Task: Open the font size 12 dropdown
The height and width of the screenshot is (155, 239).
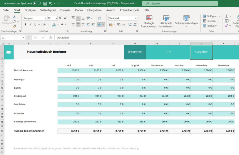Action: (56, 18)
